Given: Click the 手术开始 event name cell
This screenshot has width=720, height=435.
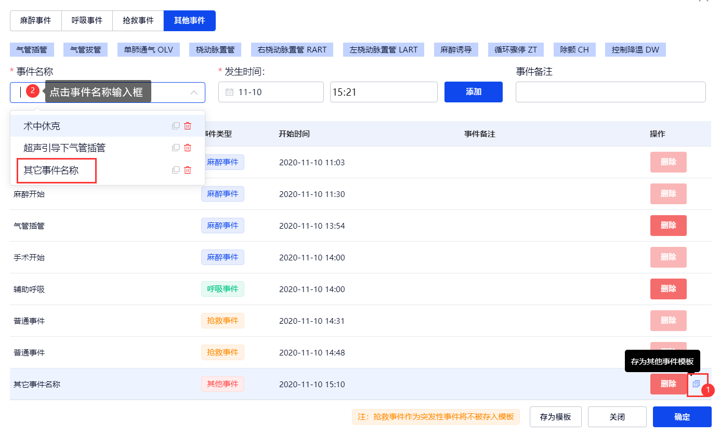Looking at the screenshot, I should click(29, 258).
